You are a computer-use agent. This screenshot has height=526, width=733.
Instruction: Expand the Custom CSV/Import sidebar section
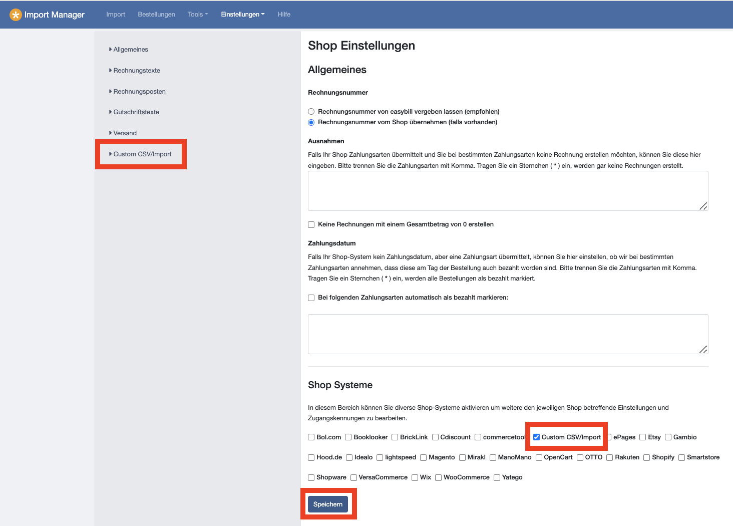point(140,154)
